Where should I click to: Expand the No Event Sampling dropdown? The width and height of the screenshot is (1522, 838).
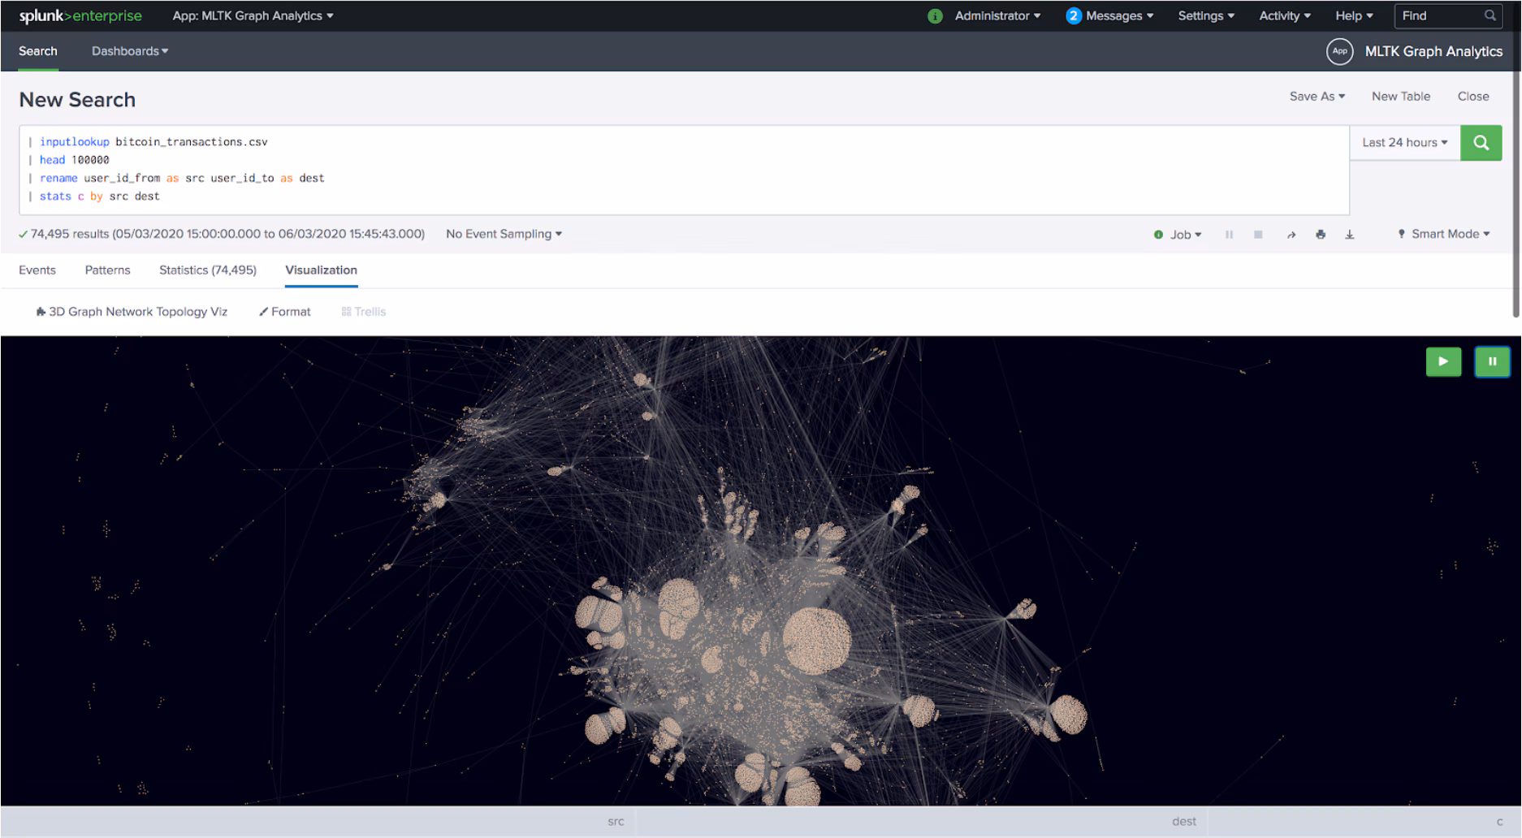[503, 234]
